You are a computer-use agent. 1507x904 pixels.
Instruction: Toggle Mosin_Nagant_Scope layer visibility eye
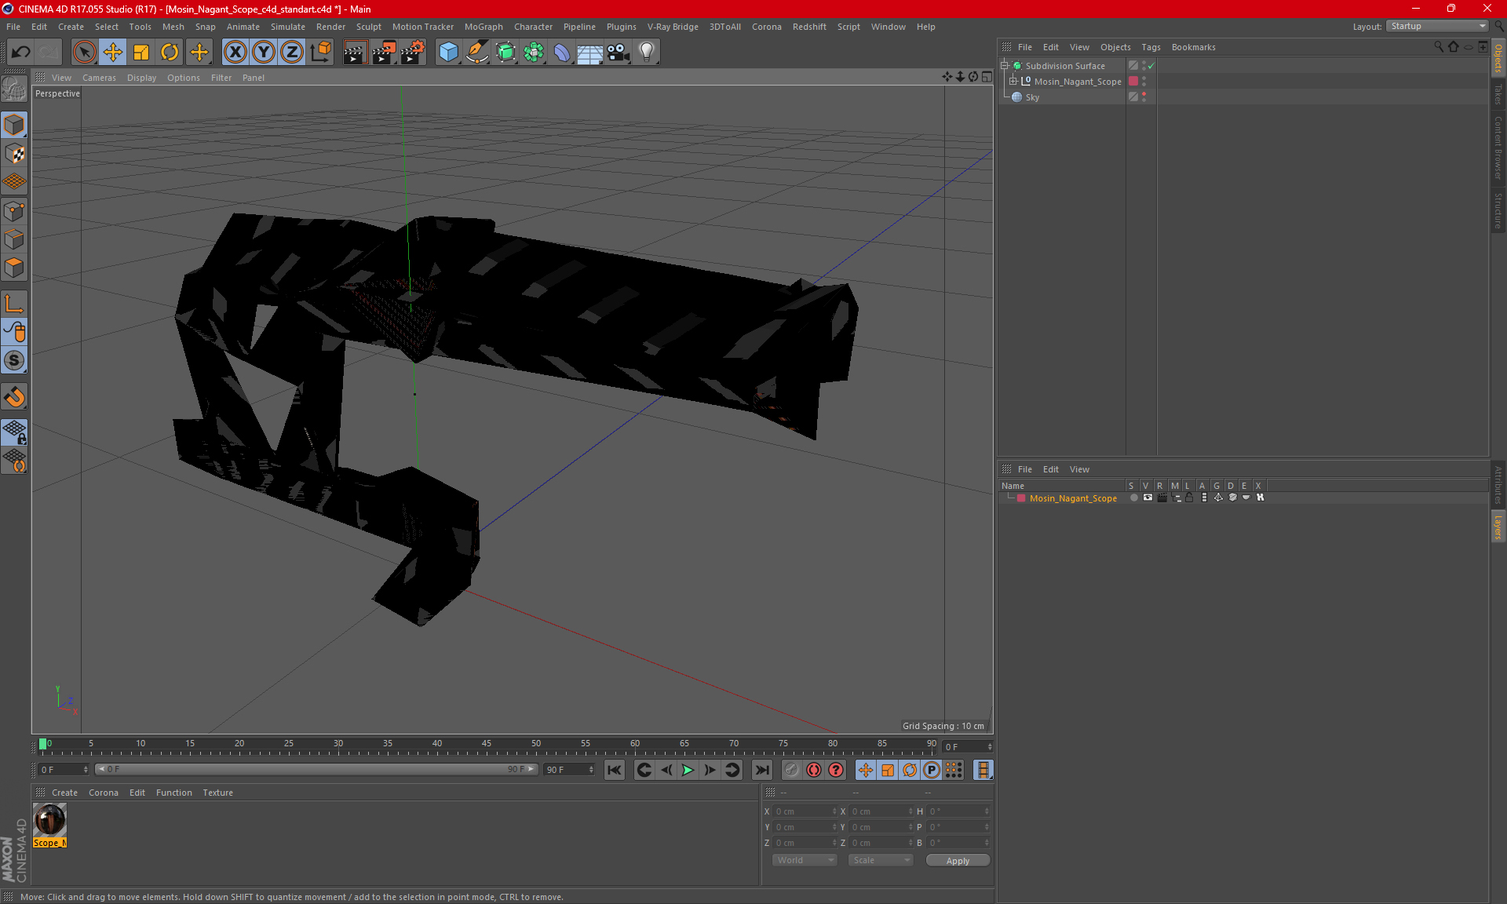(1148, 498)
